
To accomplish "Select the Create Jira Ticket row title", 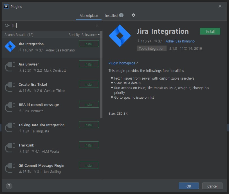I will tap(33, 85).
